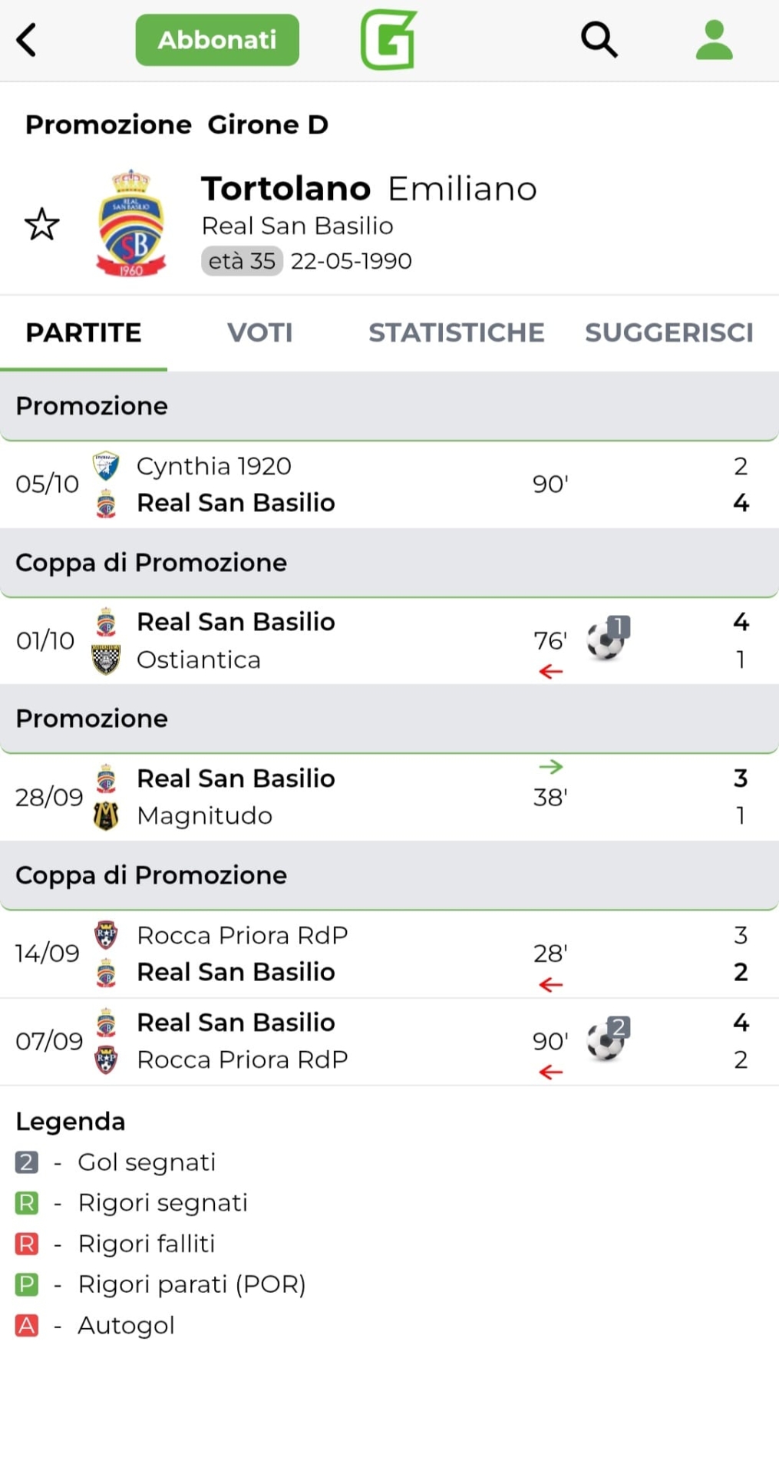Switch to the VOTI tab

(x=259, y=332)
